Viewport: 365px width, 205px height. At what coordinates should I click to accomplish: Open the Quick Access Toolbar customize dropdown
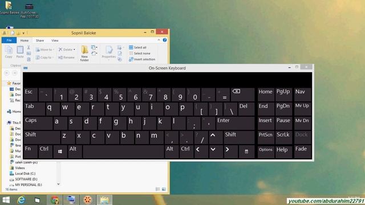point(23,33)
